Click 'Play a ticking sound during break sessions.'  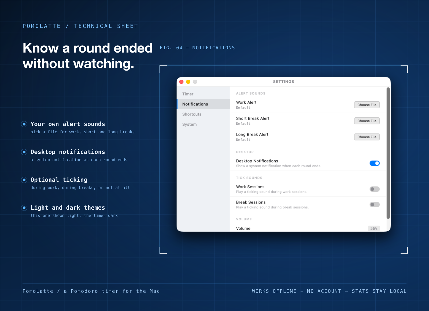[272, 208]
